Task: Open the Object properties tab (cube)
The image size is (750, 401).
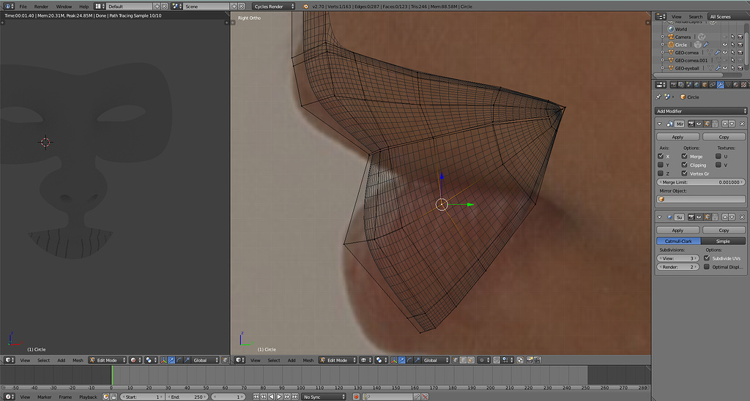Action: point(705,85)
